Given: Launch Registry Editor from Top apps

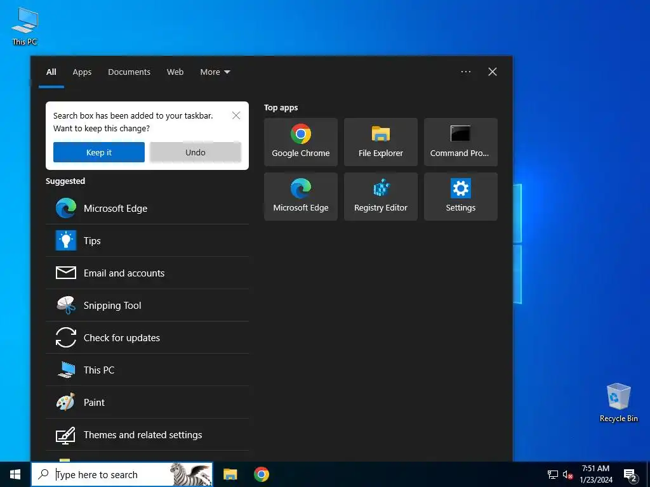Looking at the screenshot, I should click(381, 197).
